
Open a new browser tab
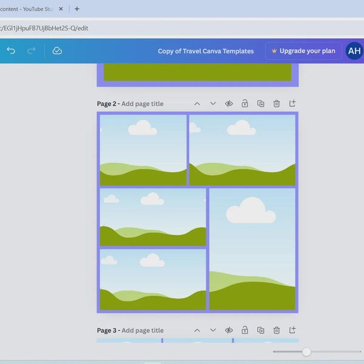pos(77,9)
